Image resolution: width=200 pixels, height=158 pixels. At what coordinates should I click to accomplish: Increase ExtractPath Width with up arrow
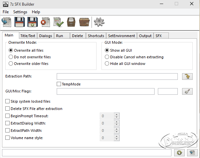pos(116,129)
